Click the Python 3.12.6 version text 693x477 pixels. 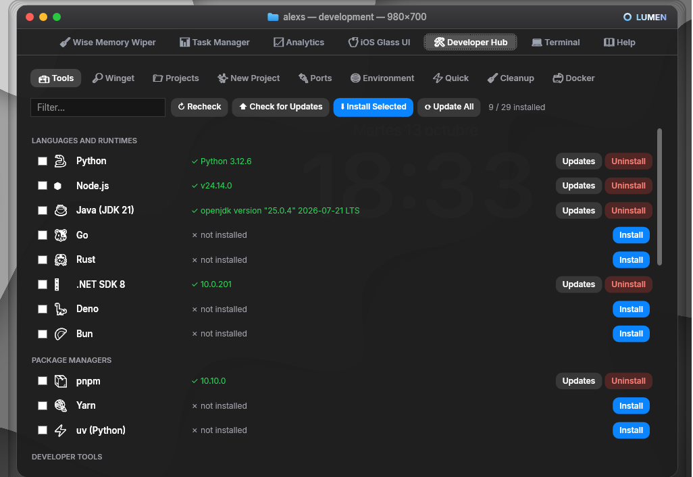tap(226, 161)
